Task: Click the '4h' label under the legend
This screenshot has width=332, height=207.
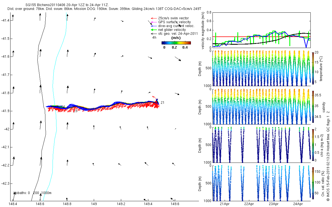Action: [154, 37]
